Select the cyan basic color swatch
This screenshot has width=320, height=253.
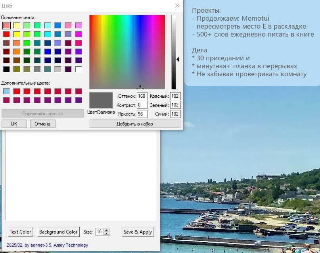coord(48,34)
